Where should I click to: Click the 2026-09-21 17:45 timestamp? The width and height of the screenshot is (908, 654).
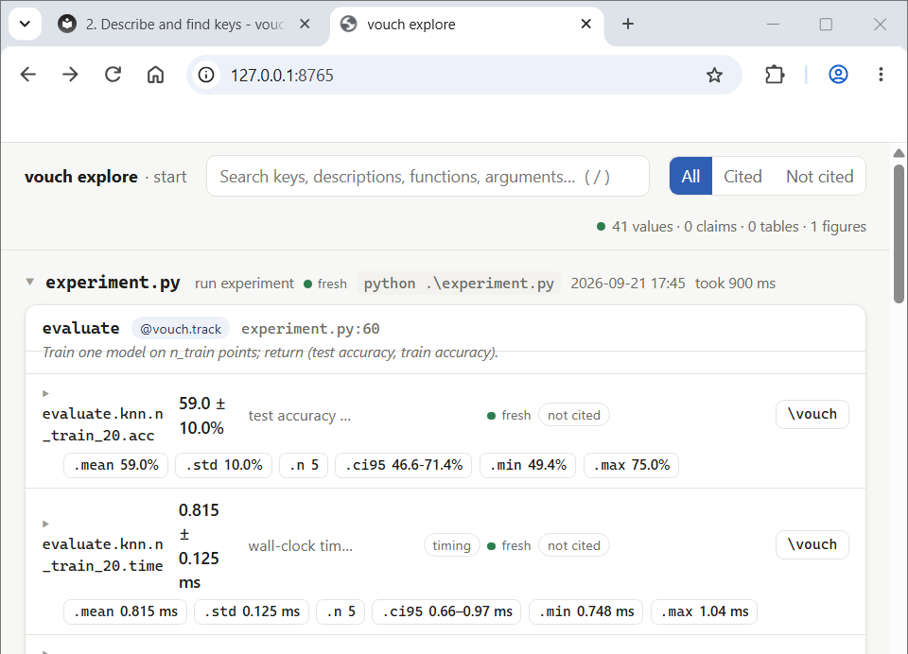(x=628, y=283)
